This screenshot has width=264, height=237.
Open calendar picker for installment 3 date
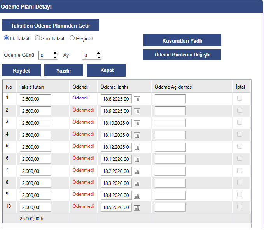(x=137, y=123)
